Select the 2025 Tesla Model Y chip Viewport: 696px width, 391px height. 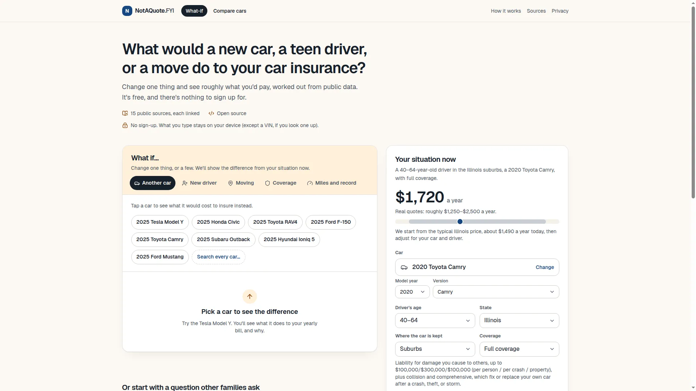pos(160,222)
